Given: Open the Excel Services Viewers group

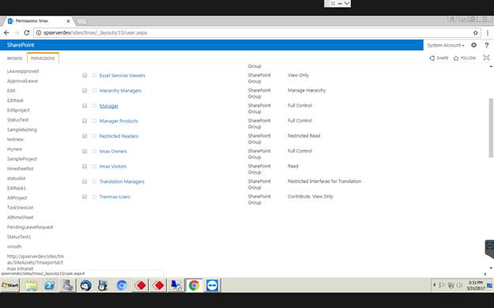Looking at the screenshot, I should (x=123, y=76).
